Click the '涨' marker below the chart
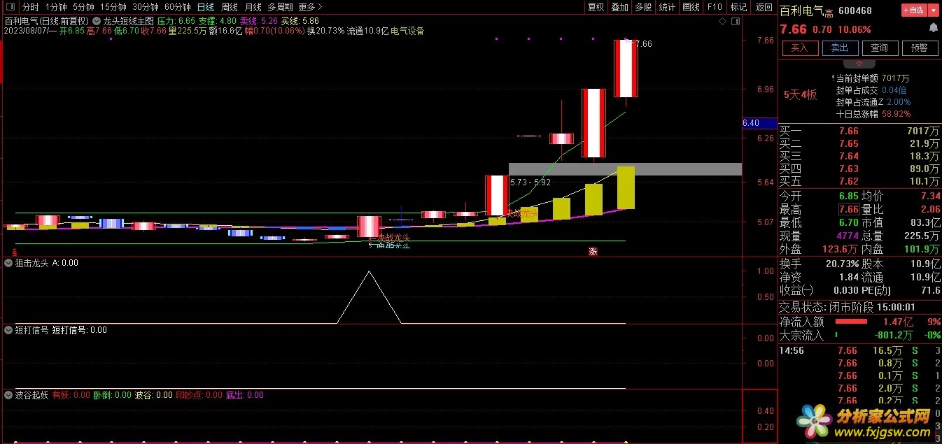 (593, 251)
